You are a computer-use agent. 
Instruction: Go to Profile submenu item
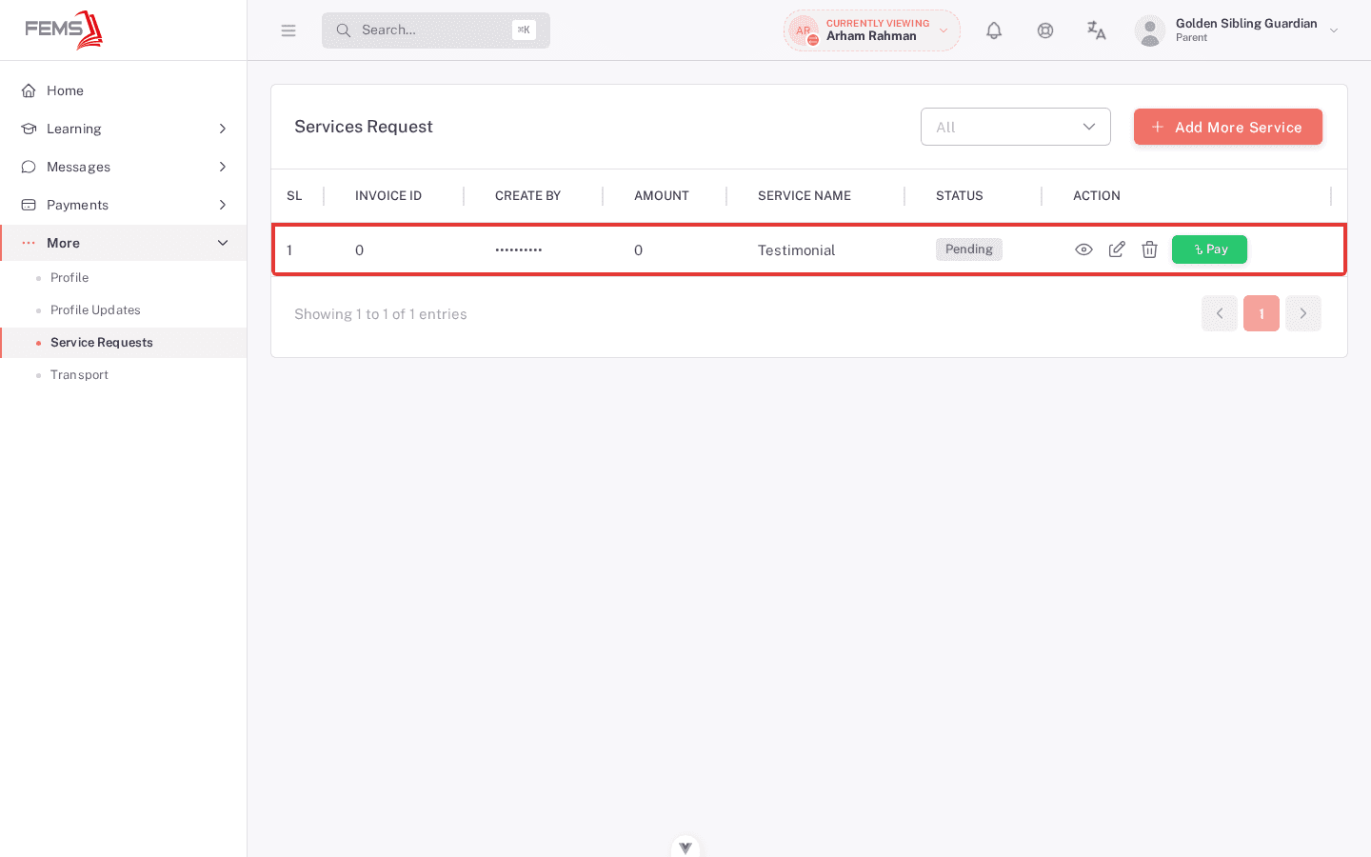tap(124, 278)
